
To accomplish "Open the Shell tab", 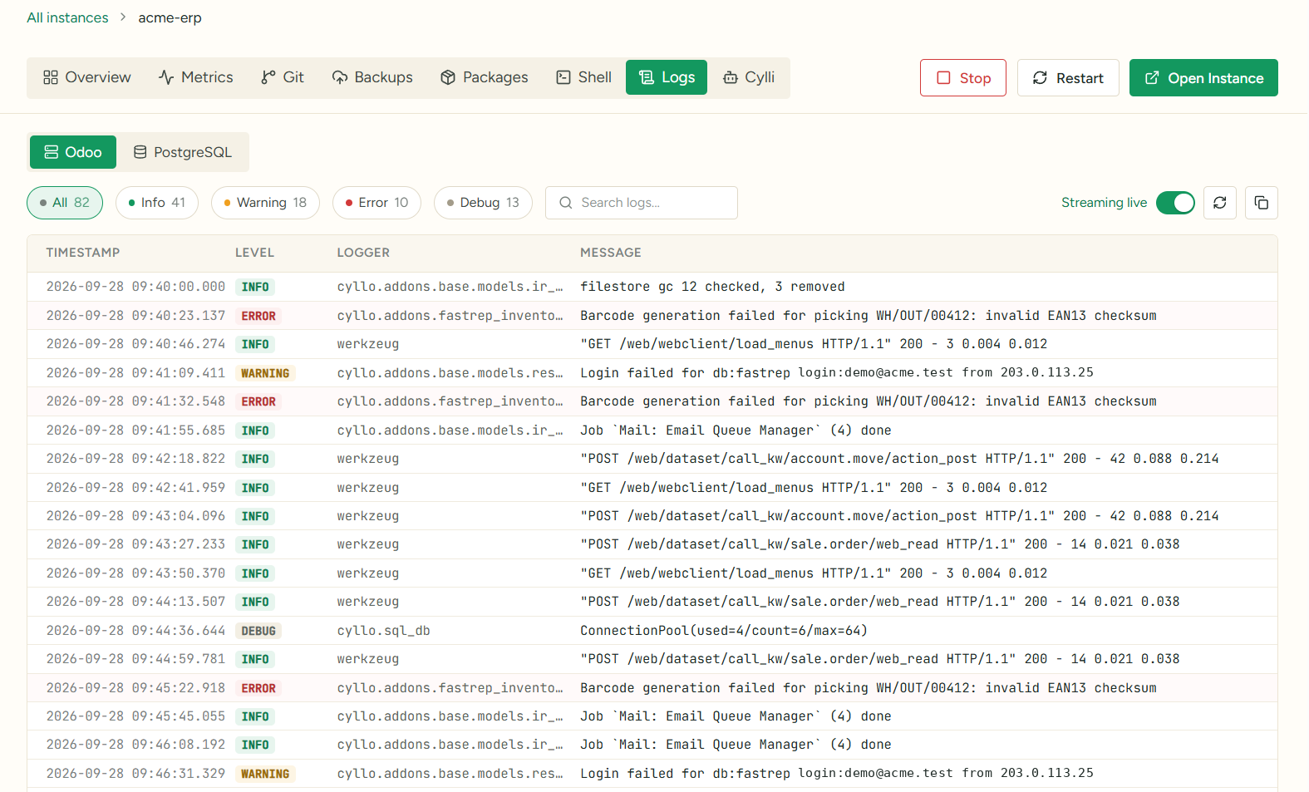I will (583, 77).
